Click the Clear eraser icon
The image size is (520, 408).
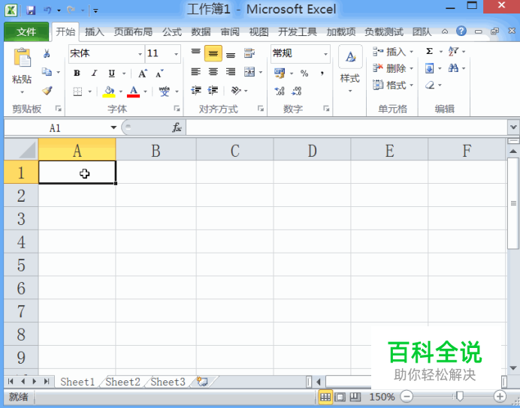tap(430, 85)
